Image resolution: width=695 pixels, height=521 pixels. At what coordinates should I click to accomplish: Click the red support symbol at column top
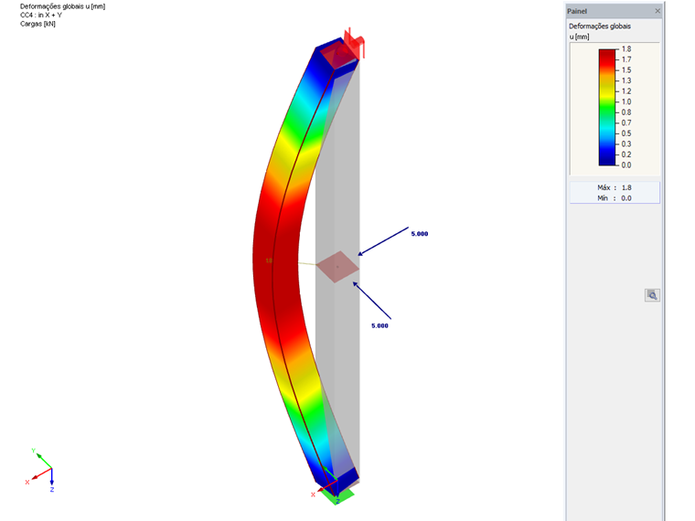[x=355, y=43]
